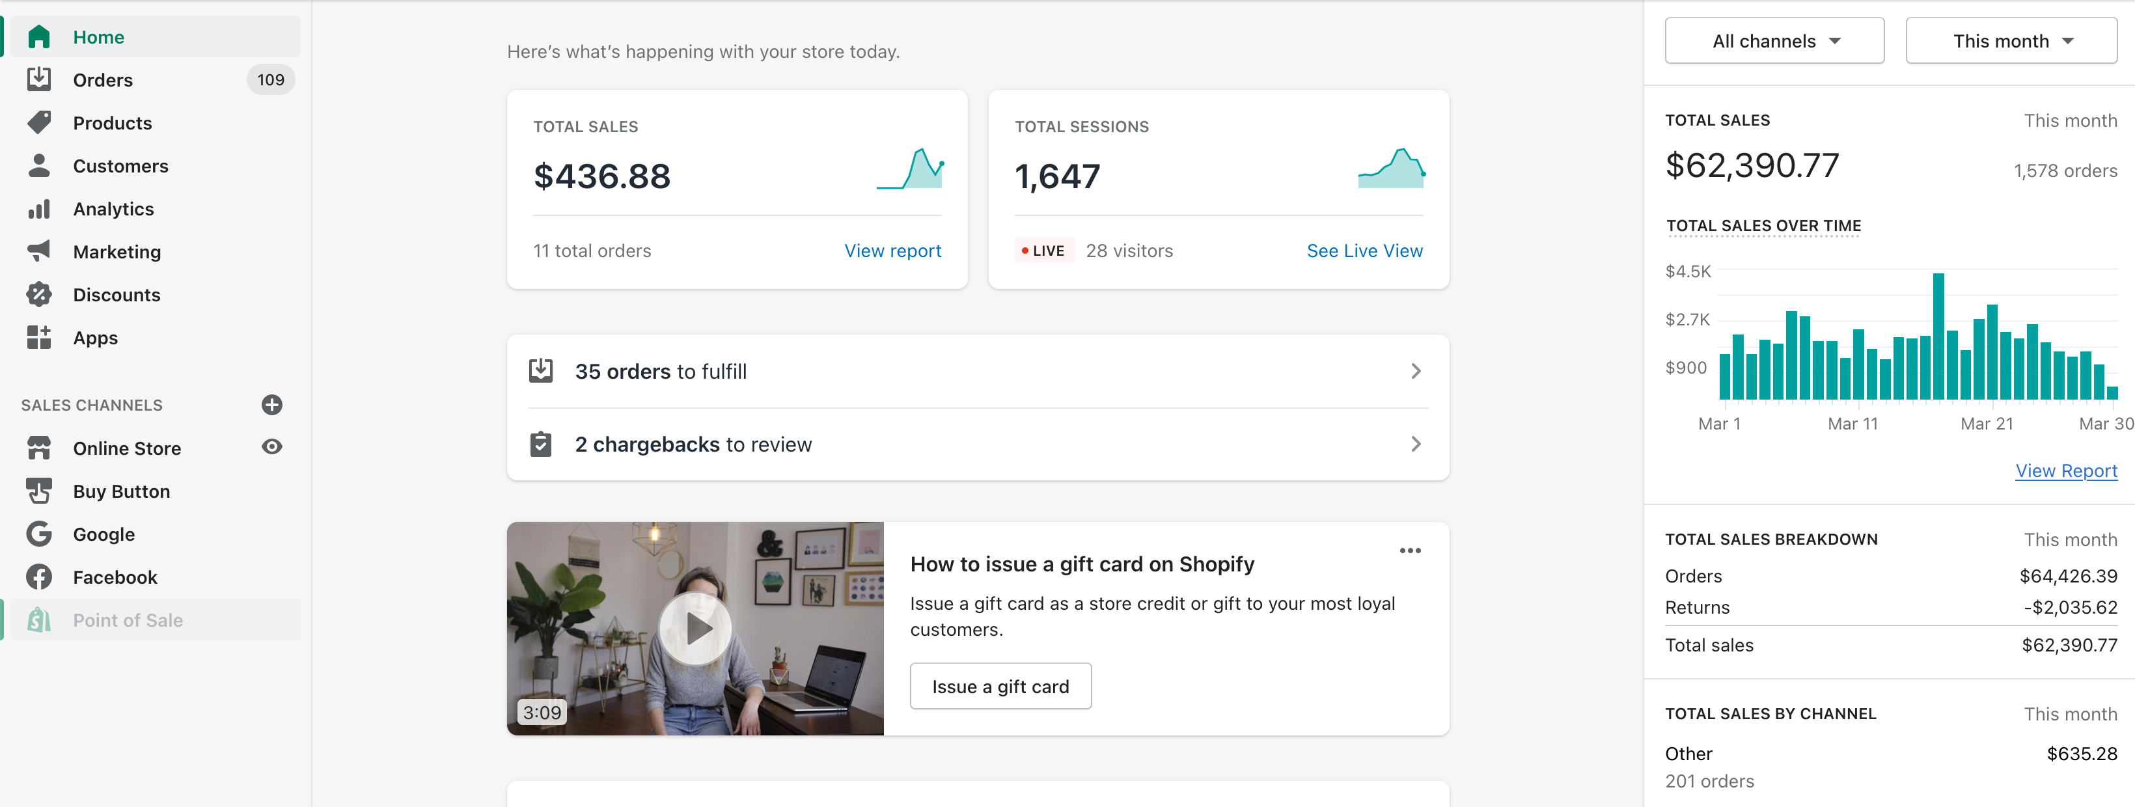Play the gift card tutorial video

(x=695, y=629)
